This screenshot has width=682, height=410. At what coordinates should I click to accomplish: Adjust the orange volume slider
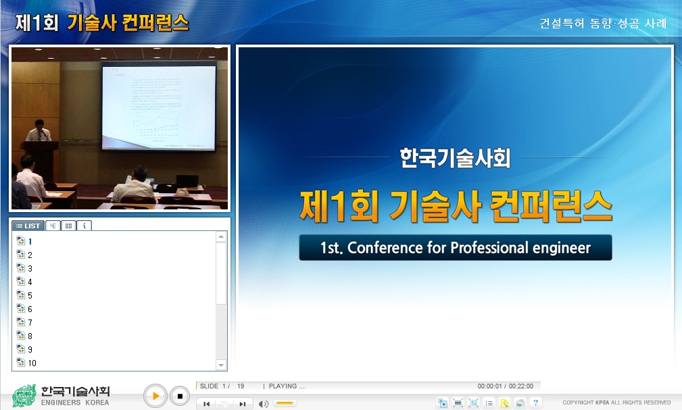285,403
